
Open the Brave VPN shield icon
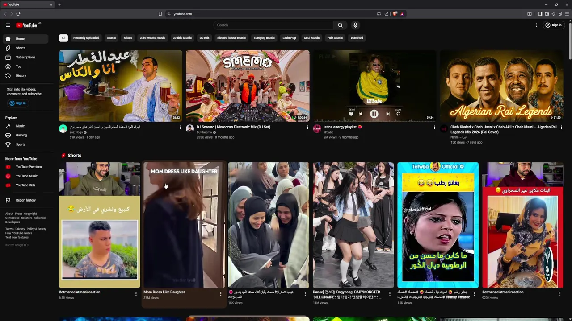point(560,14)
